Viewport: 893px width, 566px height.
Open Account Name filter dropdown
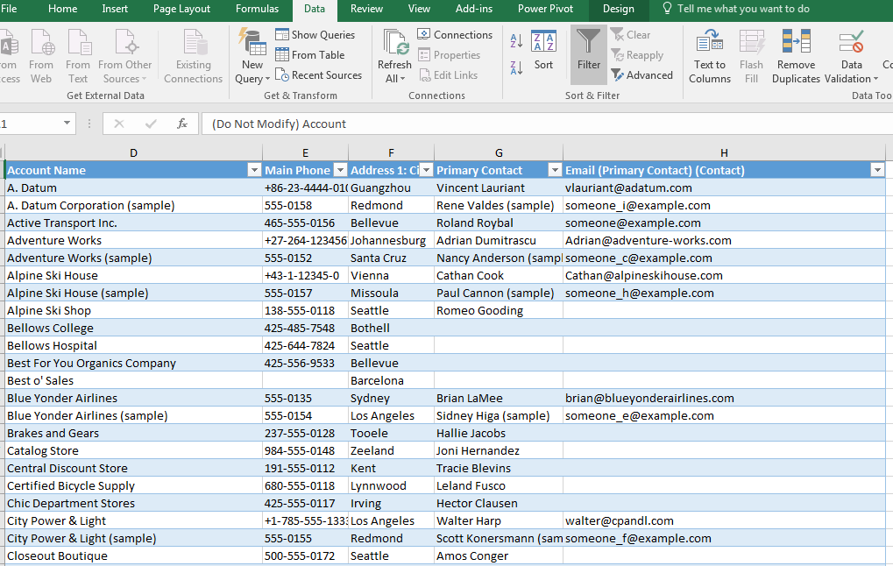coord(254,170)
